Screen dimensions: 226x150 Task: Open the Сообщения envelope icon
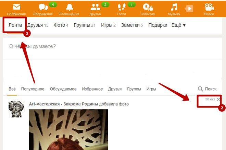point(16,7)
